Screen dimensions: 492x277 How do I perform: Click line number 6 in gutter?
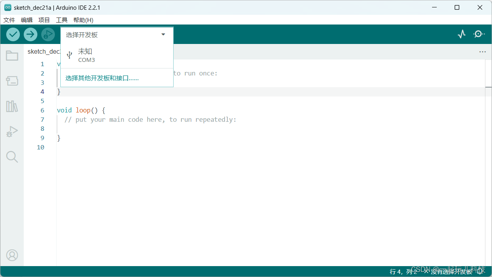pyautogui.click(x=42, y=110)
